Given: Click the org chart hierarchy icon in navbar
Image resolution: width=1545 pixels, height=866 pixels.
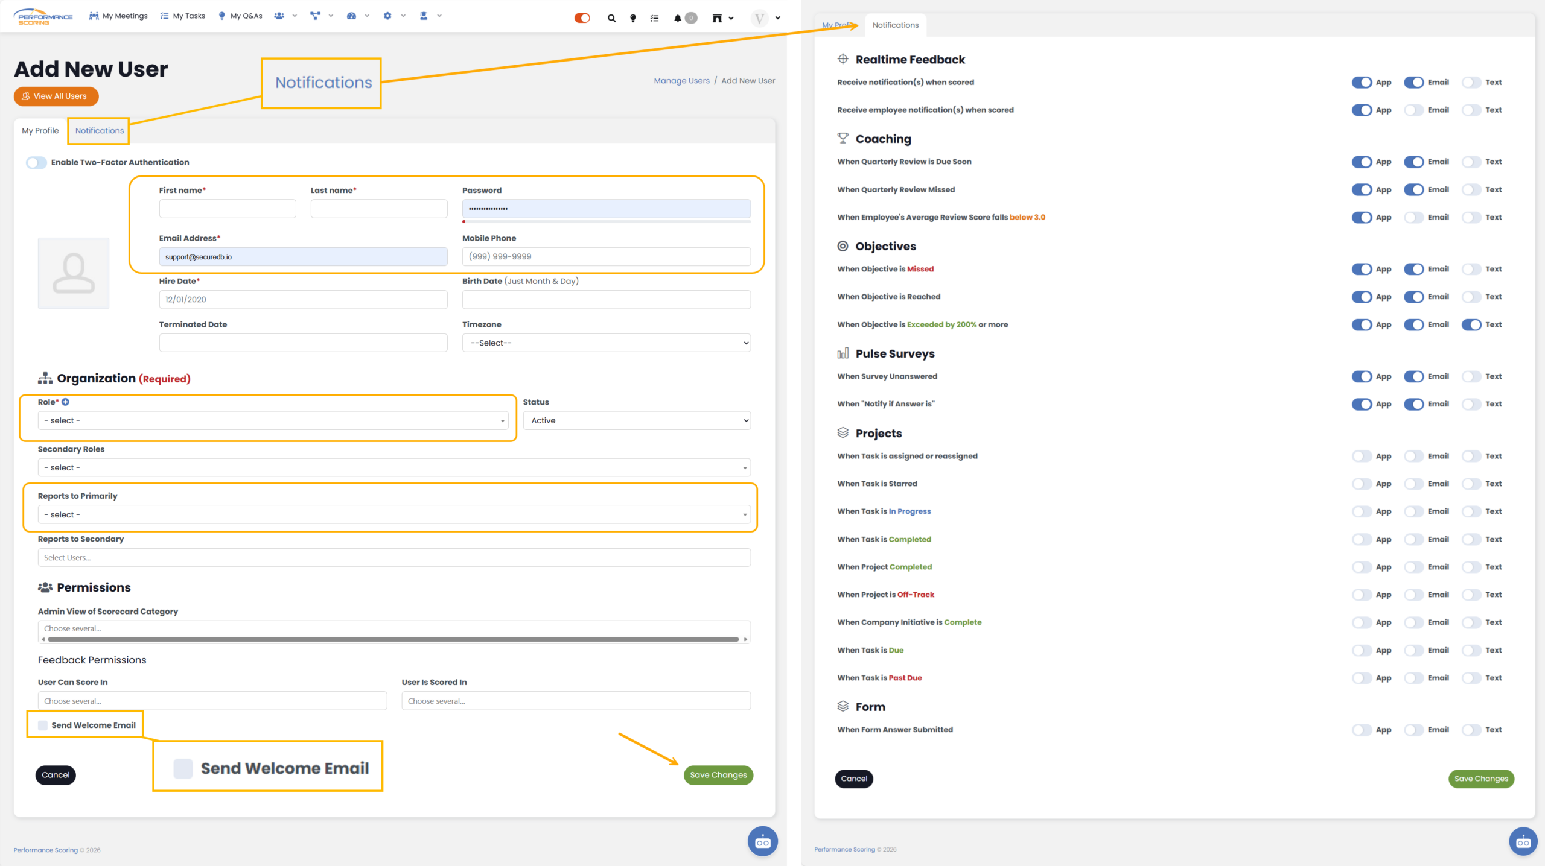Looking at the screenshot, I should click(315, 16).
